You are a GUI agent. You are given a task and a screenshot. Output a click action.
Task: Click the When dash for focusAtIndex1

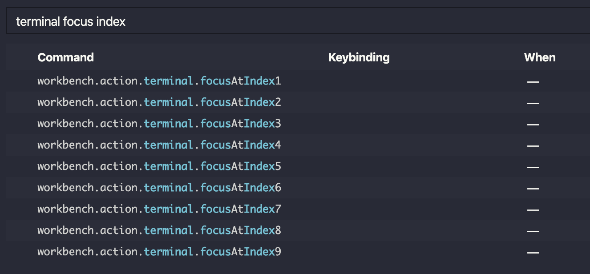pos(533,81)
